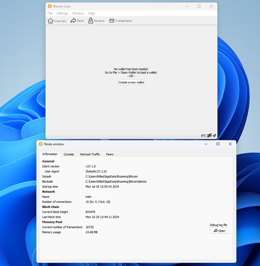
Task: Click the Node window Bitcoin logo icon
Action: click(41, 144)
